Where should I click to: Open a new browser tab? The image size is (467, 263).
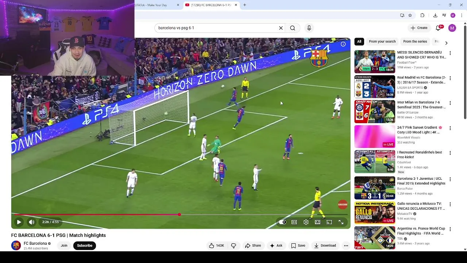click(245, 5)
